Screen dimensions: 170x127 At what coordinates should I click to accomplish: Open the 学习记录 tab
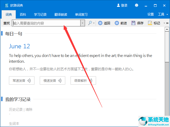pyautogui.click(x=40, y=14)
